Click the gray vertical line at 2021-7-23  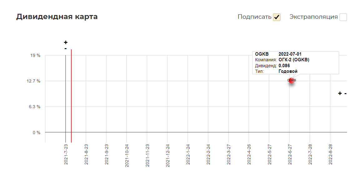pyautogui.click(x=66, y=98)
